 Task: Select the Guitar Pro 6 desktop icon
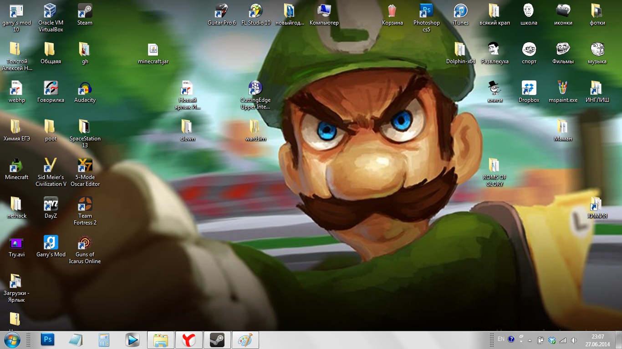(x=222, y=15)
